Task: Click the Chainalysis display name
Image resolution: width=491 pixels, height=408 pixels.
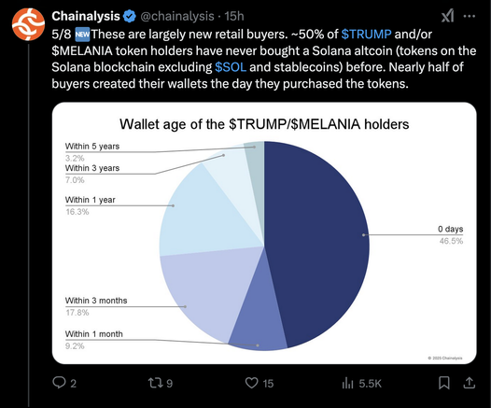Action: tap(86, 16)
